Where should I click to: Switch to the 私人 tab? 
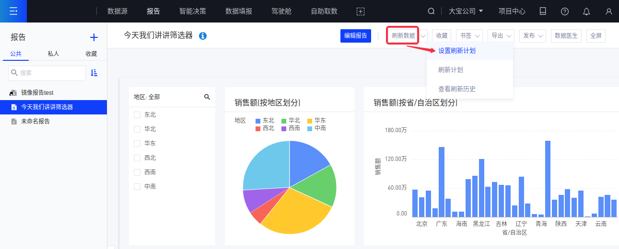point(53,54)
